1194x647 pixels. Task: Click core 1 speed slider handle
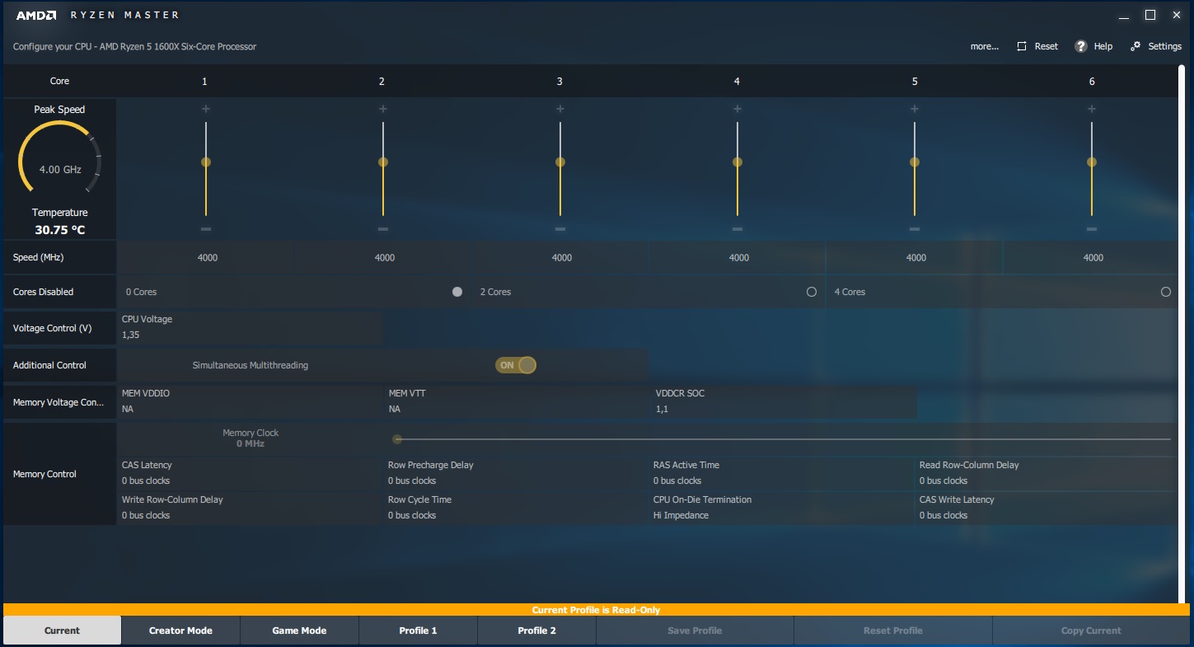click(206, 162)
